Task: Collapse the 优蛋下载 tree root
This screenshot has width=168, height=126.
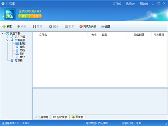Action: (x=2, y=34)
